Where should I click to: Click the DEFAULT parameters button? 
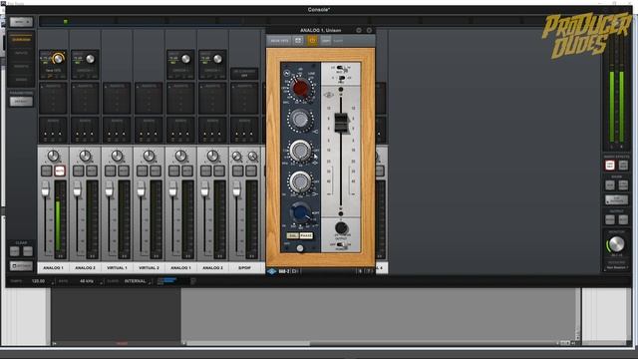(21, 101)
